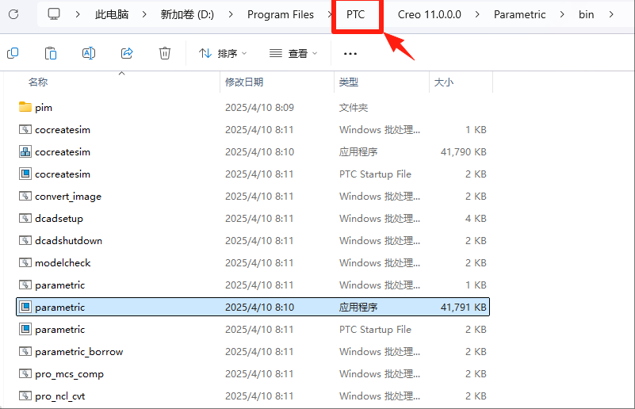Viewport: 635px width, 409px height.
Task: Click the date cell of the parametric_borrow row
Action: [259, 351]
